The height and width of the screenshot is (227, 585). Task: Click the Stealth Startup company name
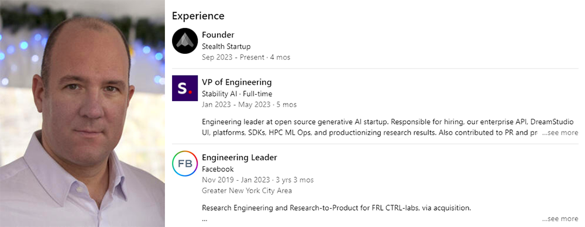pyautogui.click(x=226, y=47)
